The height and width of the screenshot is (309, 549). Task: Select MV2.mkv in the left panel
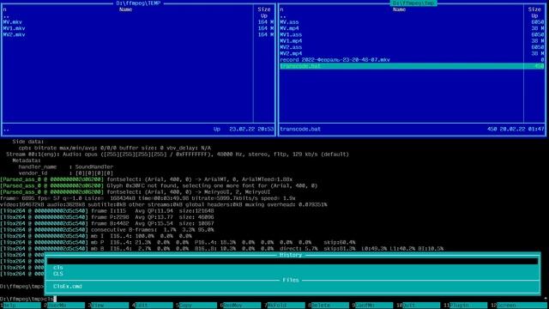(x=14, y=34)
